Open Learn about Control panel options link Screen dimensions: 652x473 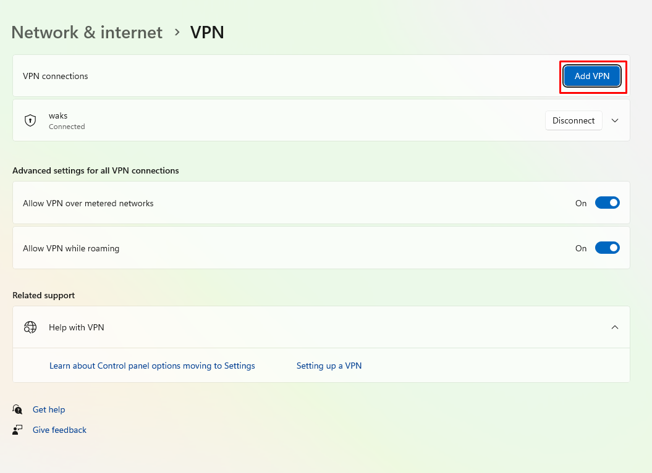152,366
